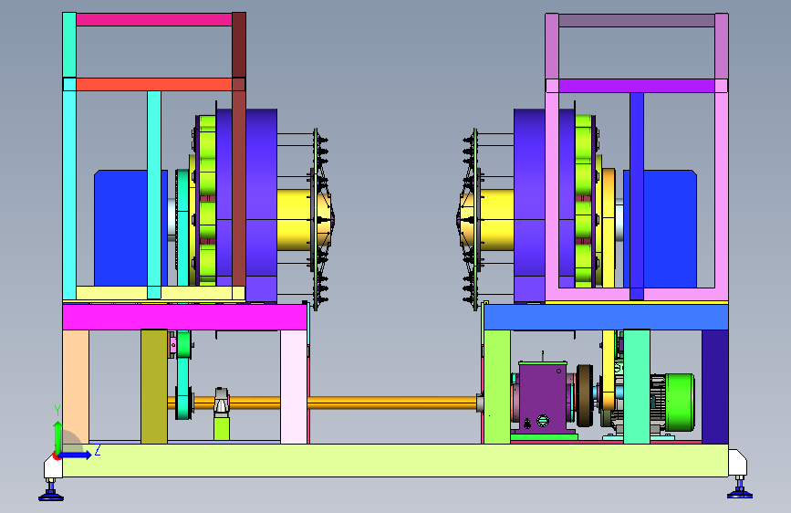Select the bright purple crossbar of right frame
This screenshot has width=791, height=513.
pos(637,86)
